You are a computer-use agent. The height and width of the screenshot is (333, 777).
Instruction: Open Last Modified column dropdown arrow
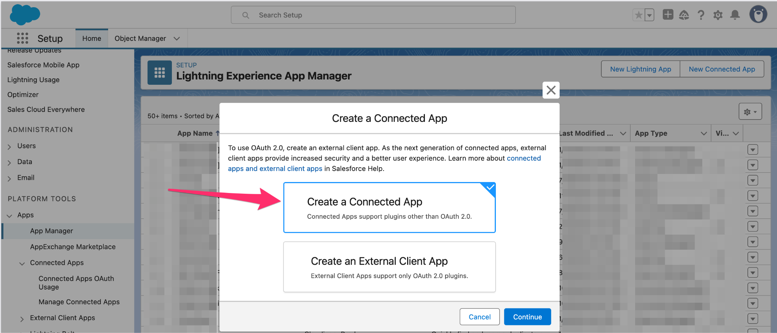tap(623, 133)
